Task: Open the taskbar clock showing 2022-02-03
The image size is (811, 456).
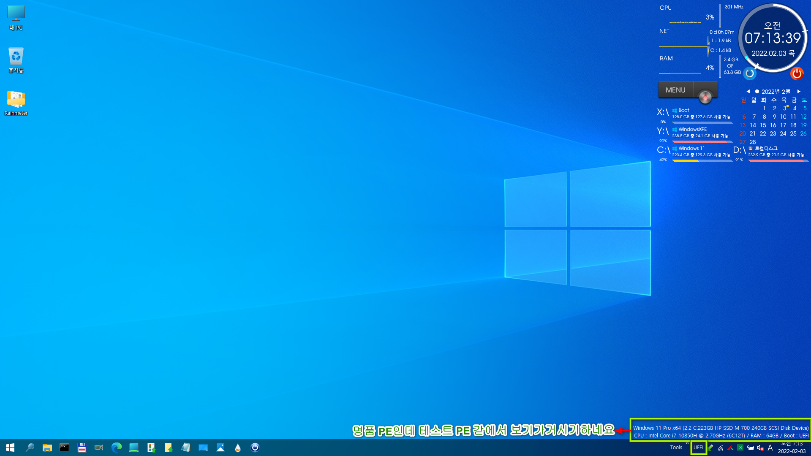Action: tap(792, 448)
